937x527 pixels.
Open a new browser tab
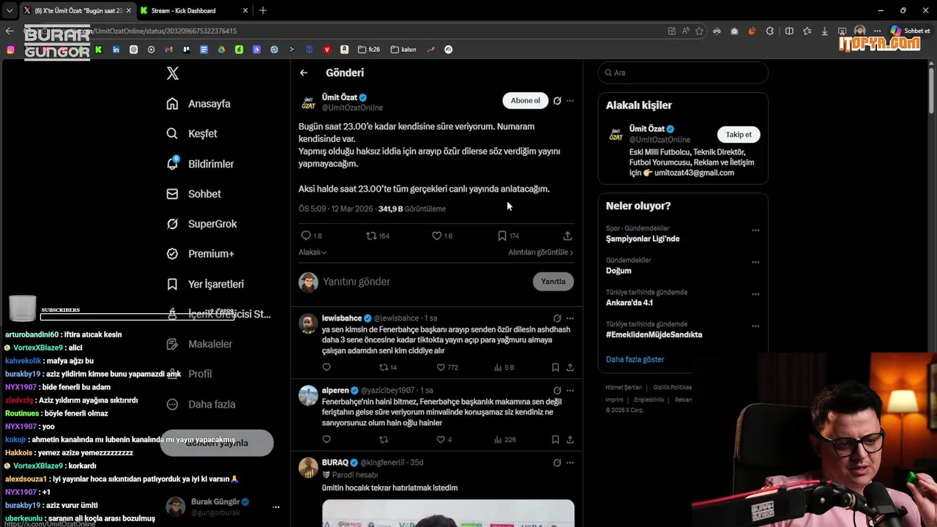tap(263, 10)
